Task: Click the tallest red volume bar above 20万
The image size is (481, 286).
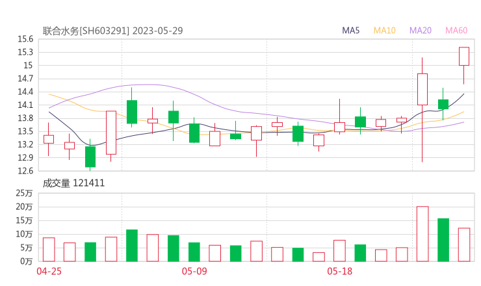Action: point(422,234)
